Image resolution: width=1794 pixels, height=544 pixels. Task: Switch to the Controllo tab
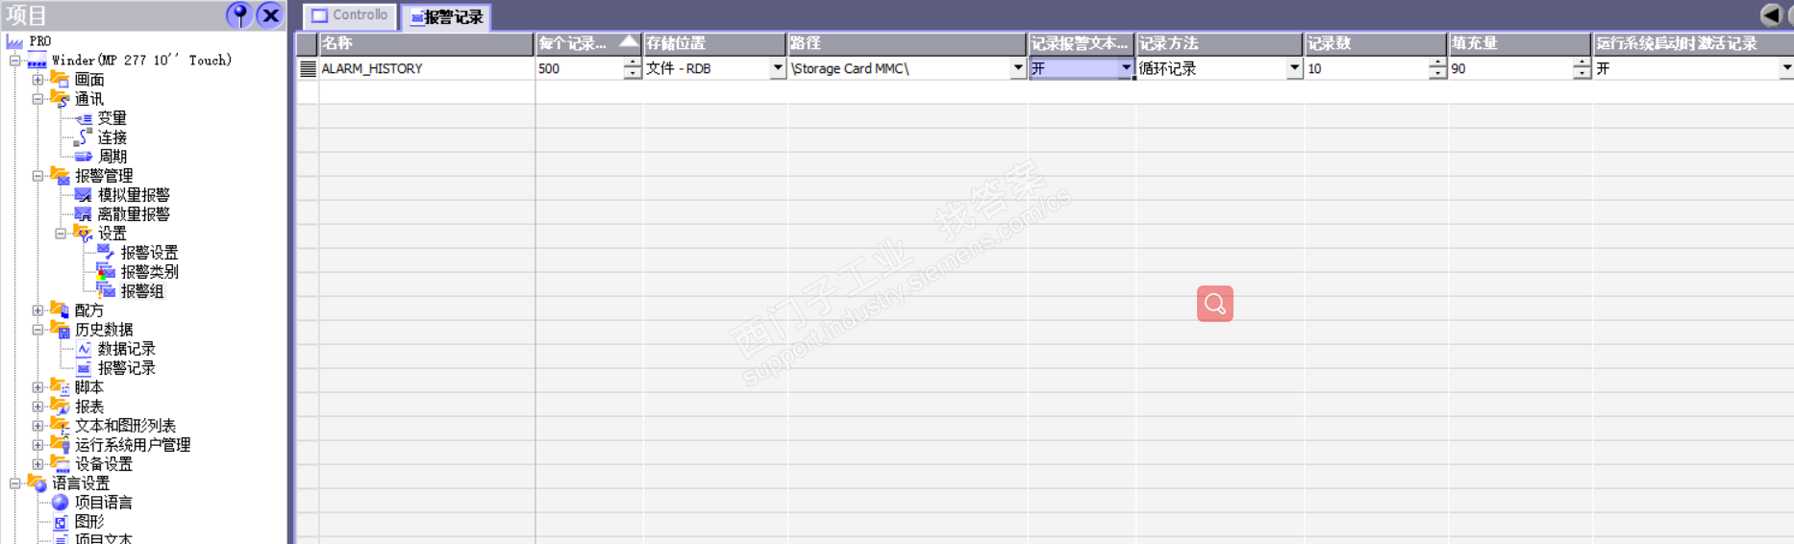pyautogui.click(x=350, y=15)
